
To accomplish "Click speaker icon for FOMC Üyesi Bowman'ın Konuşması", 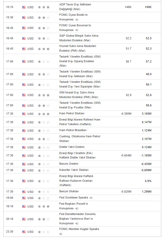I will (77, 30).
